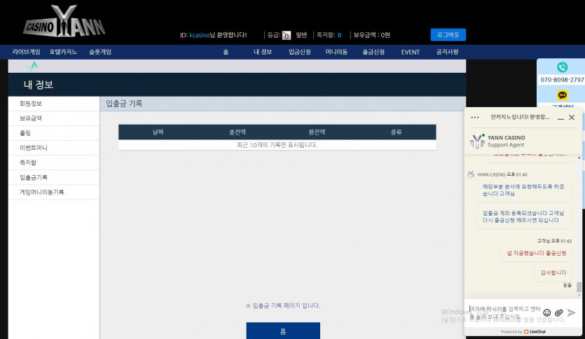585x339 pixels.
Task: Click the 입출금 기록 페이지 입니다 note
Action: [x=283, y=305]
